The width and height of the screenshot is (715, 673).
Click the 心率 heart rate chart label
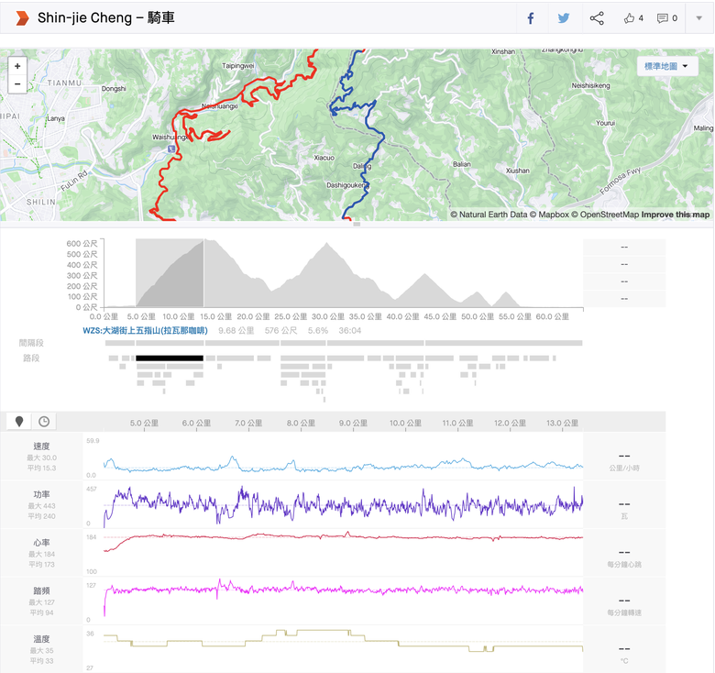click(x=41, y=543)
